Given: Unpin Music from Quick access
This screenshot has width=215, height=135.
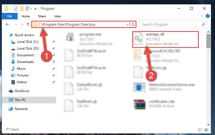Looking at the screenshot, I should [54, 69].
